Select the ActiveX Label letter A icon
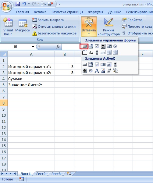 click(x=97, y=71)
